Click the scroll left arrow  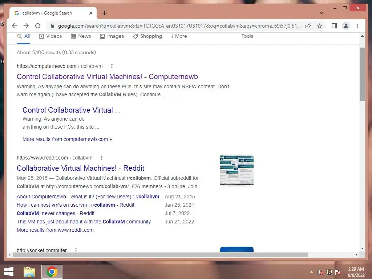(x=9, y=255)
